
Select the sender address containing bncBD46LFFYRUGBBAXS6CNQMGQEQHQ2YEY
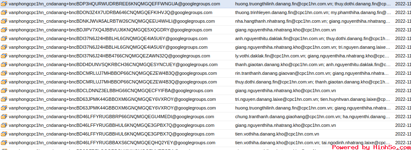click(112, 143)
